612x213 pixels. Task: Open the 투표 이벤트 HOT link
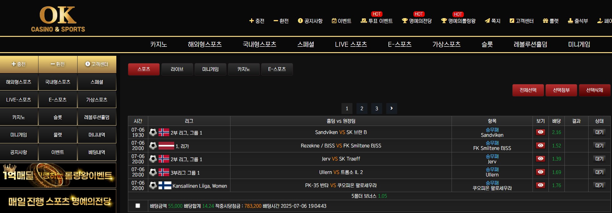[x=377, y=21]
